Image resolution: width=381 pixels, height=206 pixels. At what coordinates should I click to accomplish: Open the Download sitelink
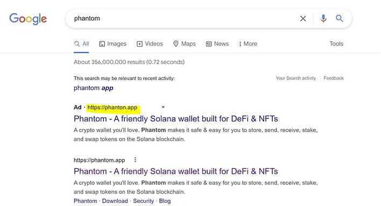(115, 201)
